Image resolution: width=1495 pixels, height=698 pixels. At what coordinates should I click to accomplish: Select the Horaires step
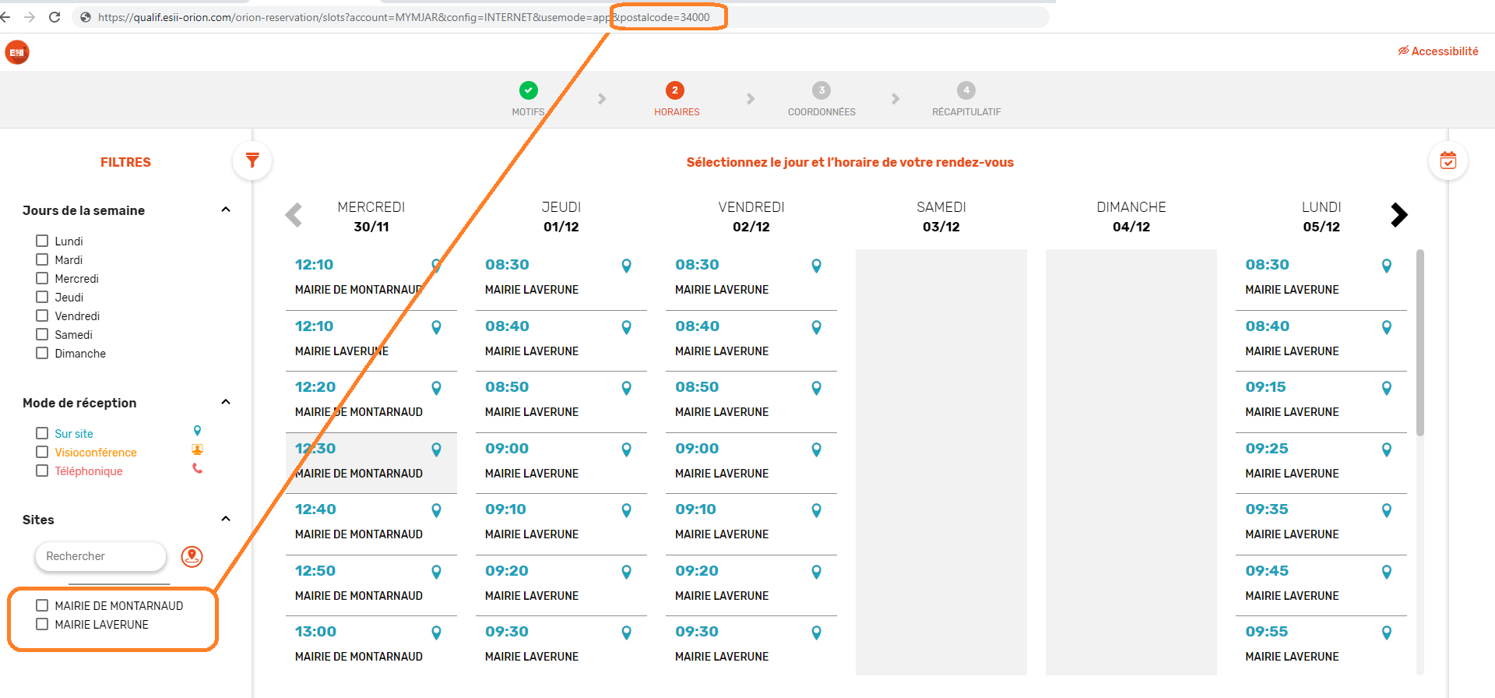(x=676, y=99)
